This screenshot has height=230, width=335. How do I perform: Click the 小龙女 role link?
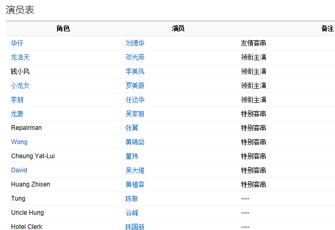tap(20, 85)
